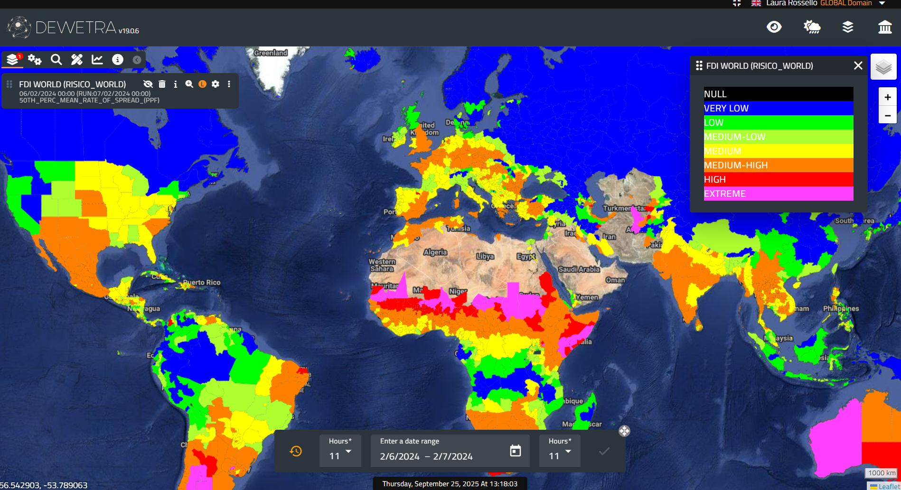This screenshot has height=490, width=901.
Task: Click the eye observations icon in header
Action: coord(774,27)
